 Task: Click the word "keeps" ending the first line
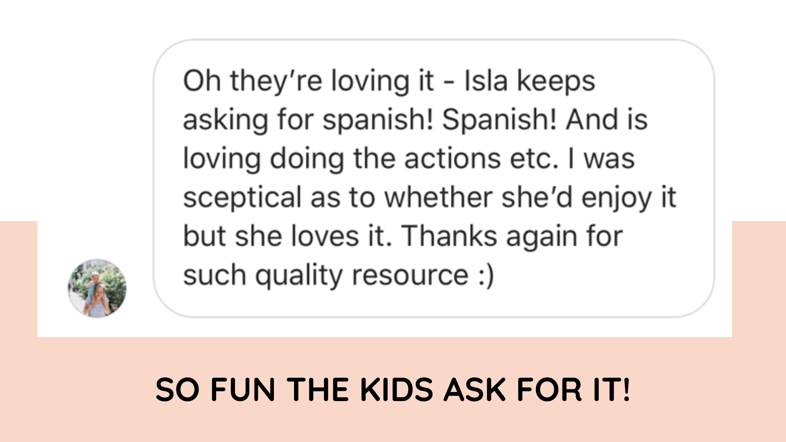(556, 81)
